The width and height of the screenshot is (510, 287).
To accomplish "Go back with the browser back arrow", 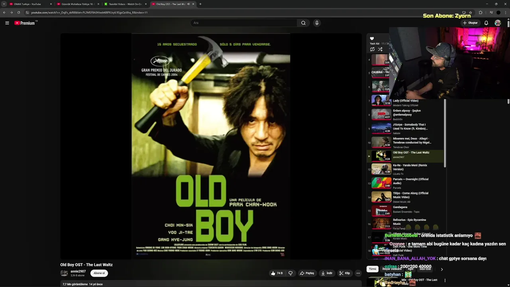I will click(4, 12).
